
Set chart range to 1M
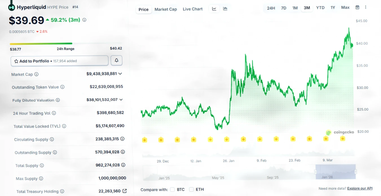(x=295, y=8)
